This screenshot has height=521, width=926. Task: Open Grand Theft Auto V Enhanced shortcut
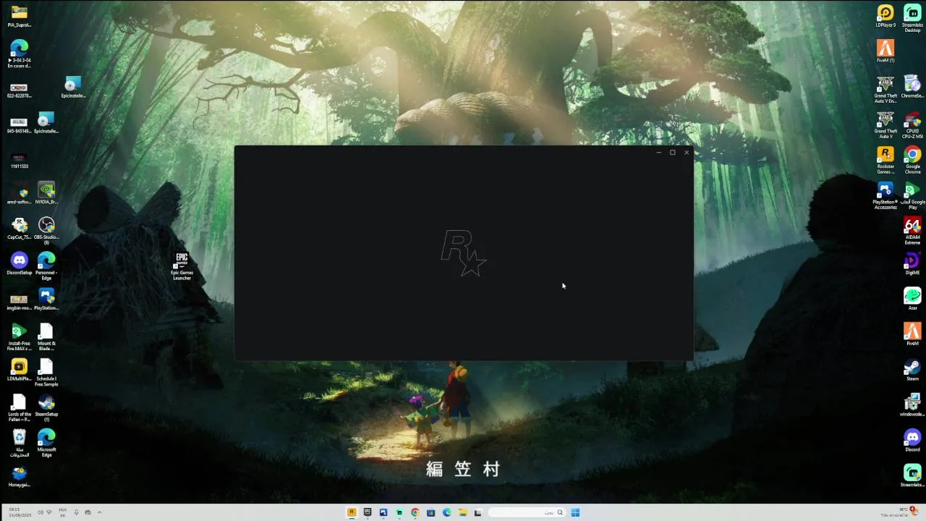click(885, 90)
